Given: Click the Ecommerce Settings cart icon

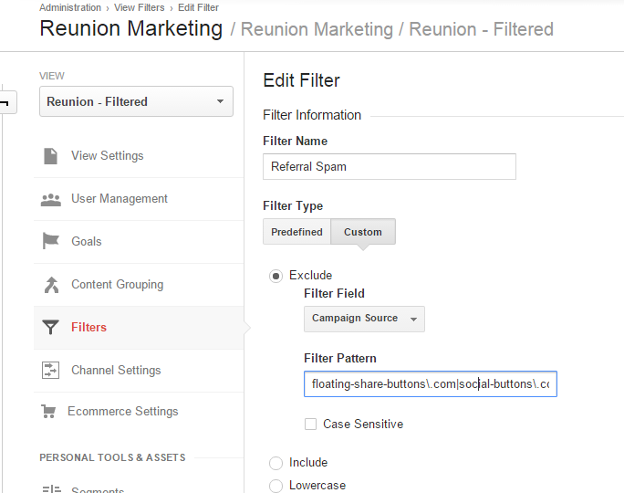Looking at the screenshot, I should 48,412.
